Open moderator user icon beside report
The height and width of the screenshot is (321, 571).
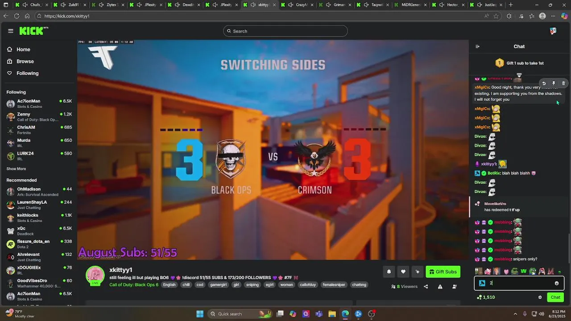pos(455,287)
